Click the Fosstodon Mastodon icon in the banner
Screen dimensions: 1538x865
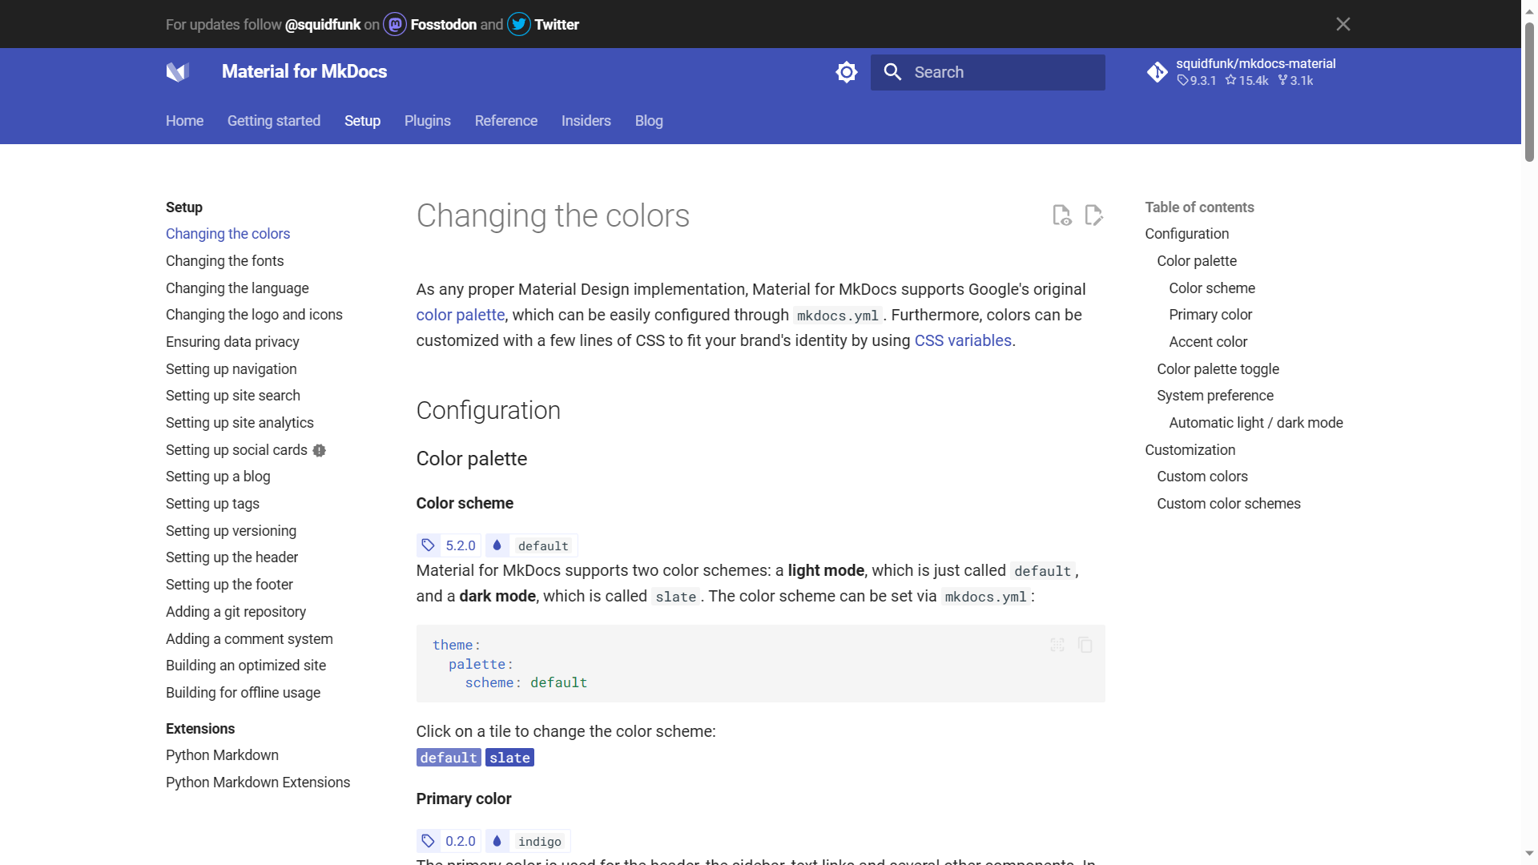coord(395,25)
